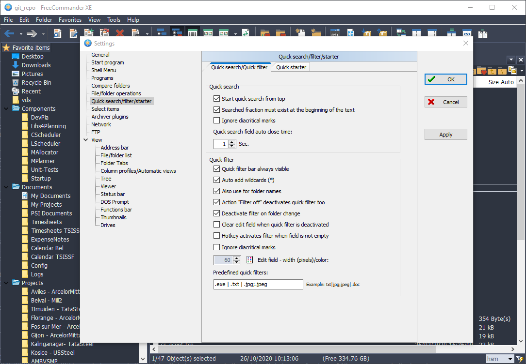526x364 pixels.
Task: Open the Folder menu
Action: click(x=44, y=20)
